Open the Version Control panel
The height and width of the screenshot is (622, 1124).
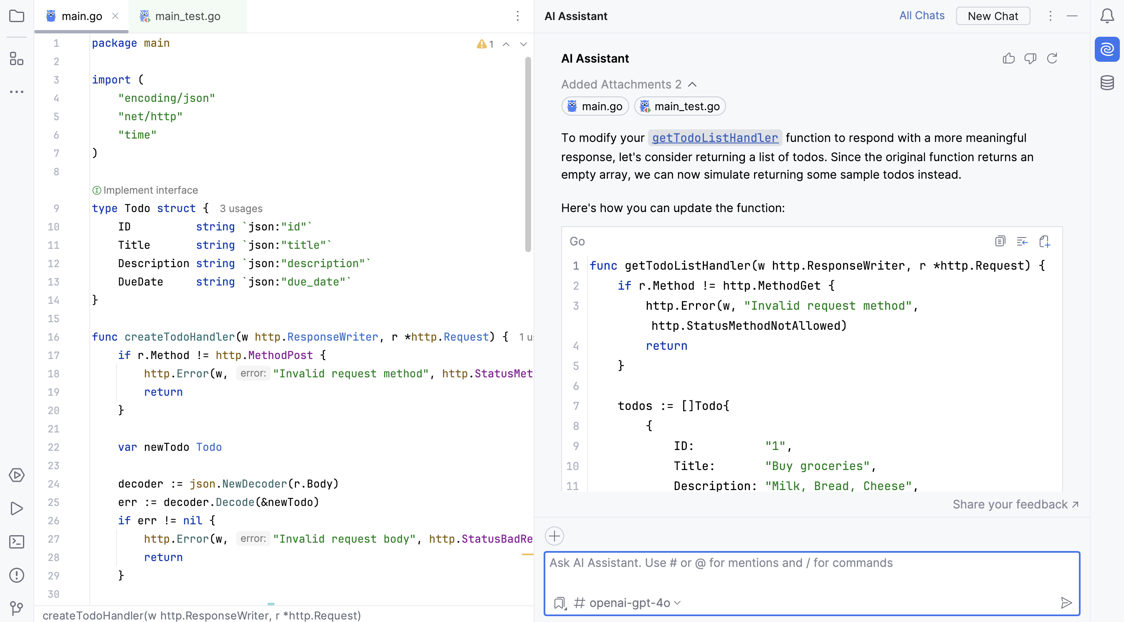17,608
